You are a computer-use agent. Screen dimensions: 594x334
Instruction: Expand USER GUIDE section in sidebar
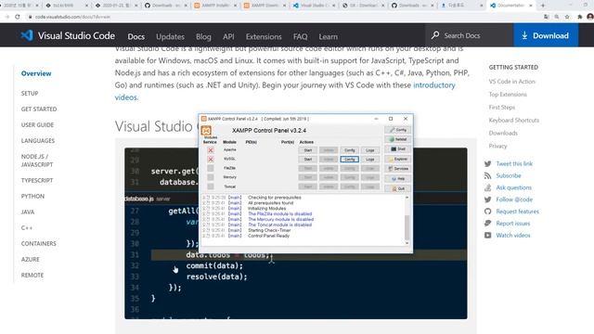37,125
